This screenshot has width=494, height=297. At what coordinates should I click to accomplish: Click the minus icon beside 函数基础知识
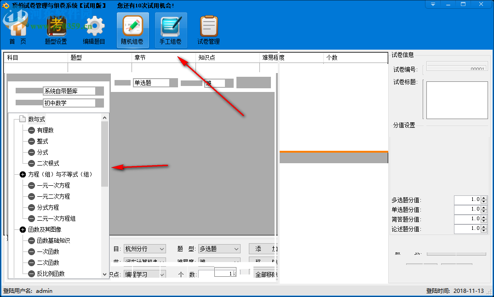tap(31, 240)
